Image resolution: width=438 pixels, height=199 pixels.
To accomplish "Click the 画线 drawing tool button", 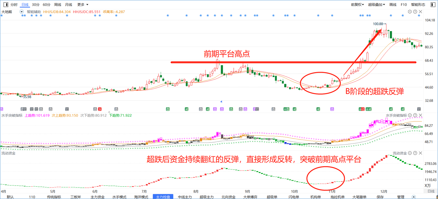I will tap(393, 5).
